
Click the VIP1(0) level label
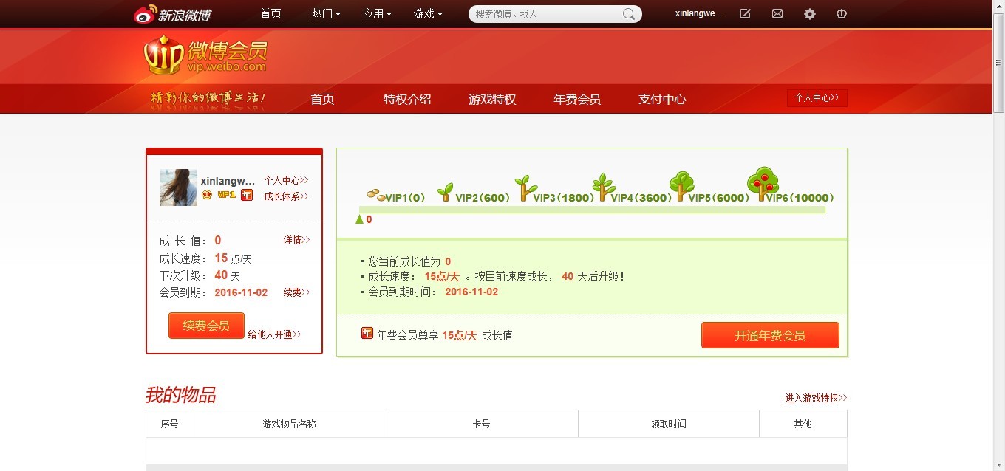point(406,198)
